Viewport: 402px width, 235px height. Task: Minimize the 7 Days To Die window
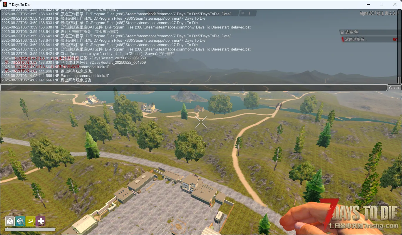[x=368, y=4]
